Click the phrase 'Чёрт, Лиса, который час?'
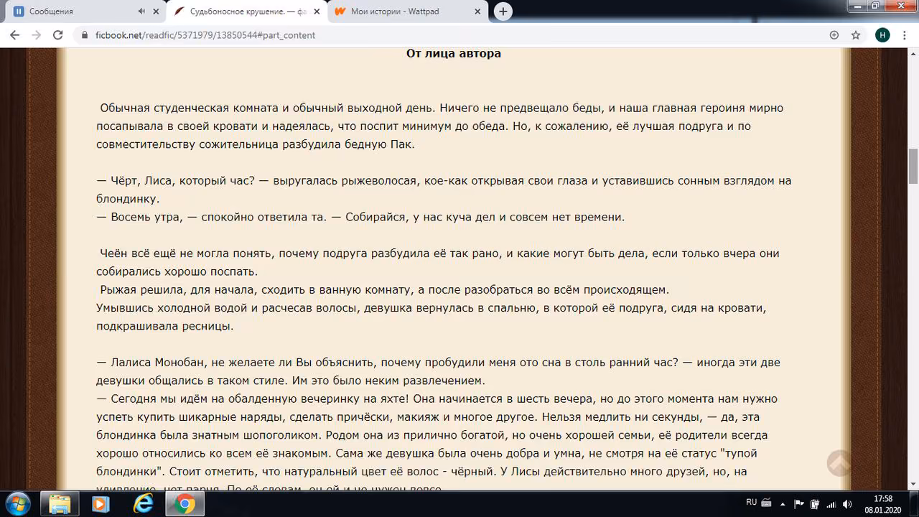919x517 pixels. pyautogui.click(x=183, y=181)
